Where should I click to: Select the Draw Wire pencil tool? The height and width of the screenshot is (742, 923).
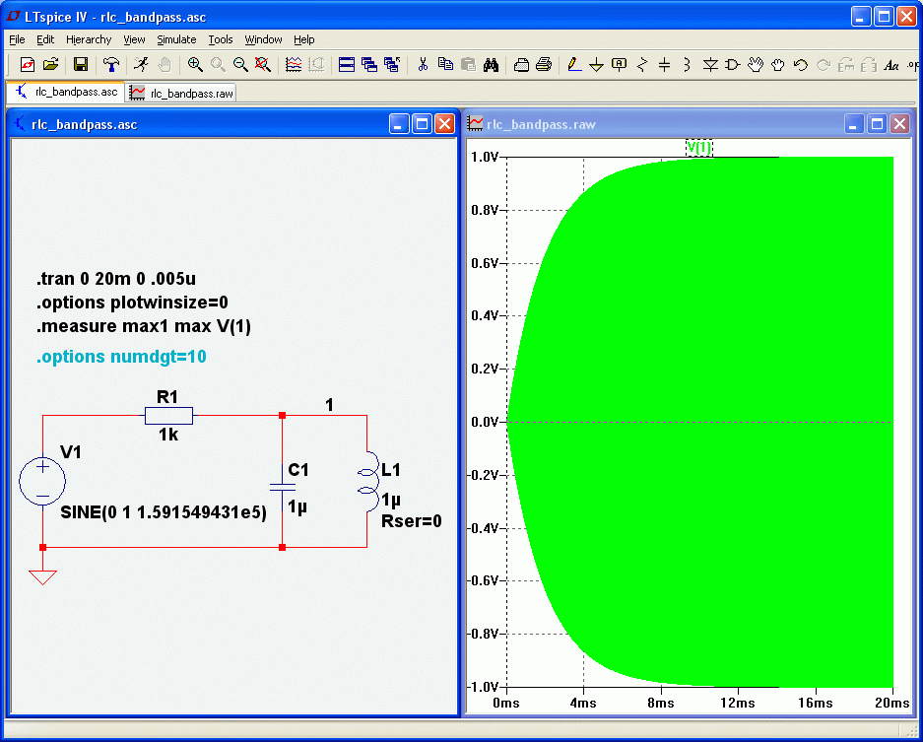point(574,64)
